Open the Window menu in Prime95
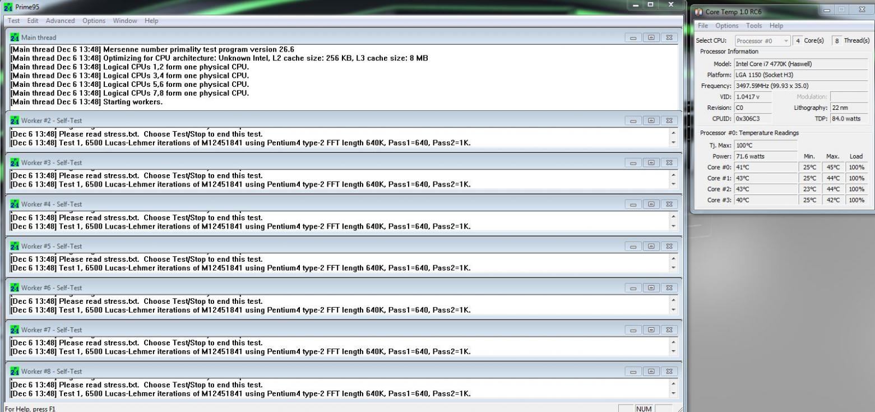 pos(125,21)
